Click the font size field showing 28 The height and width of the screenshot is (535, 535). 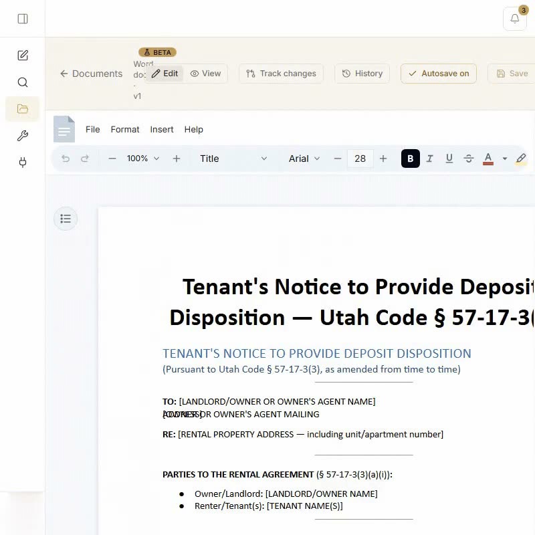pyautogui.click(x=360, y=158)
